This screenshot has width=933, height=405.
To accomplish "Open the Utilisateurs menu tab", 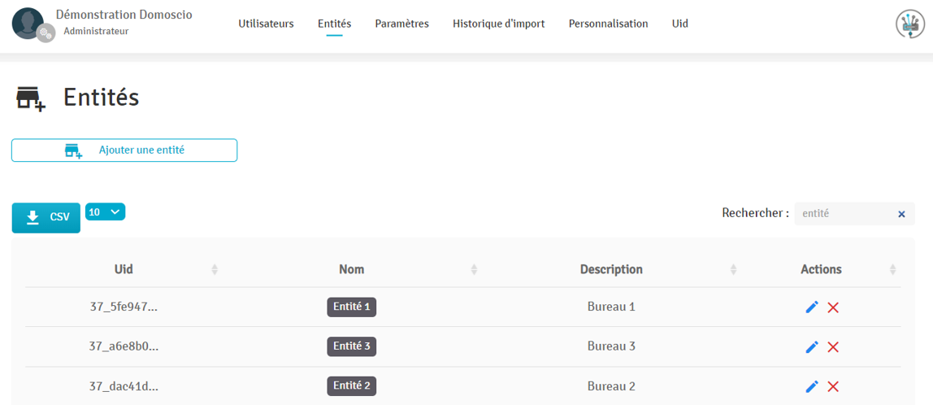I will coord(266,24).
